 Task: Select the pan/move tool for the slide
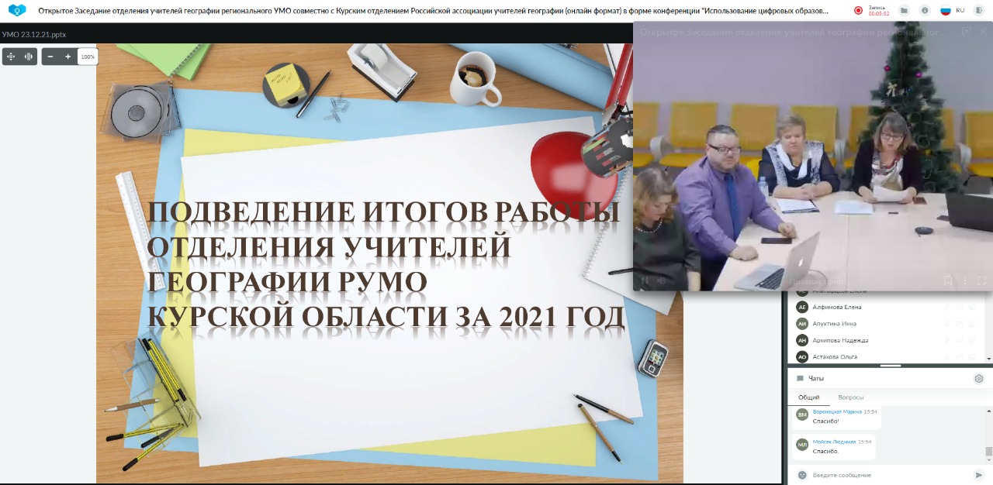click(11, 57)
